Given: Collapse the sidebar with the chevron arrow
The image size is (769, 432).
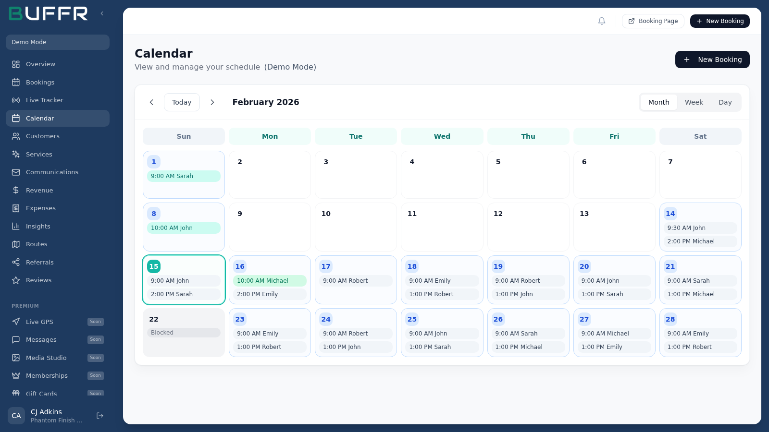Looking at the screenshot, I should pyautogui.click(x=102, y=13).
